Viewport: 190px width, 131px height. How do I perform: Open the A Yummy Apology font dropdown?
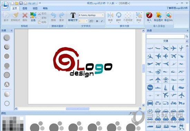(x=103, y=15)
